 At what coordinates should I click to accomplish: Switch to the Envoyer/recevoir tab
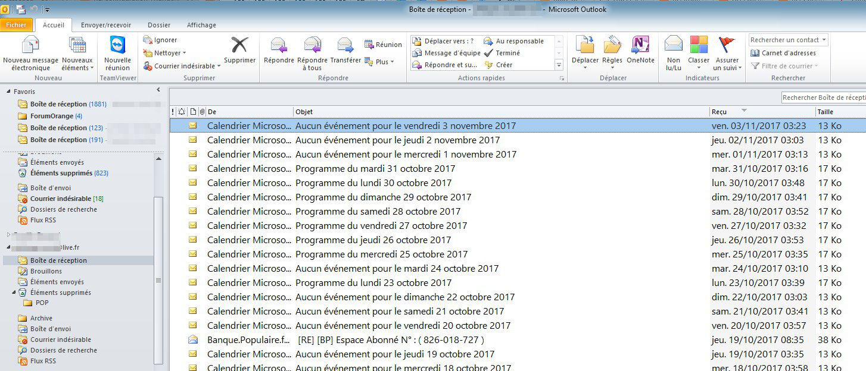pyautogui.click(x=106, y=25)
